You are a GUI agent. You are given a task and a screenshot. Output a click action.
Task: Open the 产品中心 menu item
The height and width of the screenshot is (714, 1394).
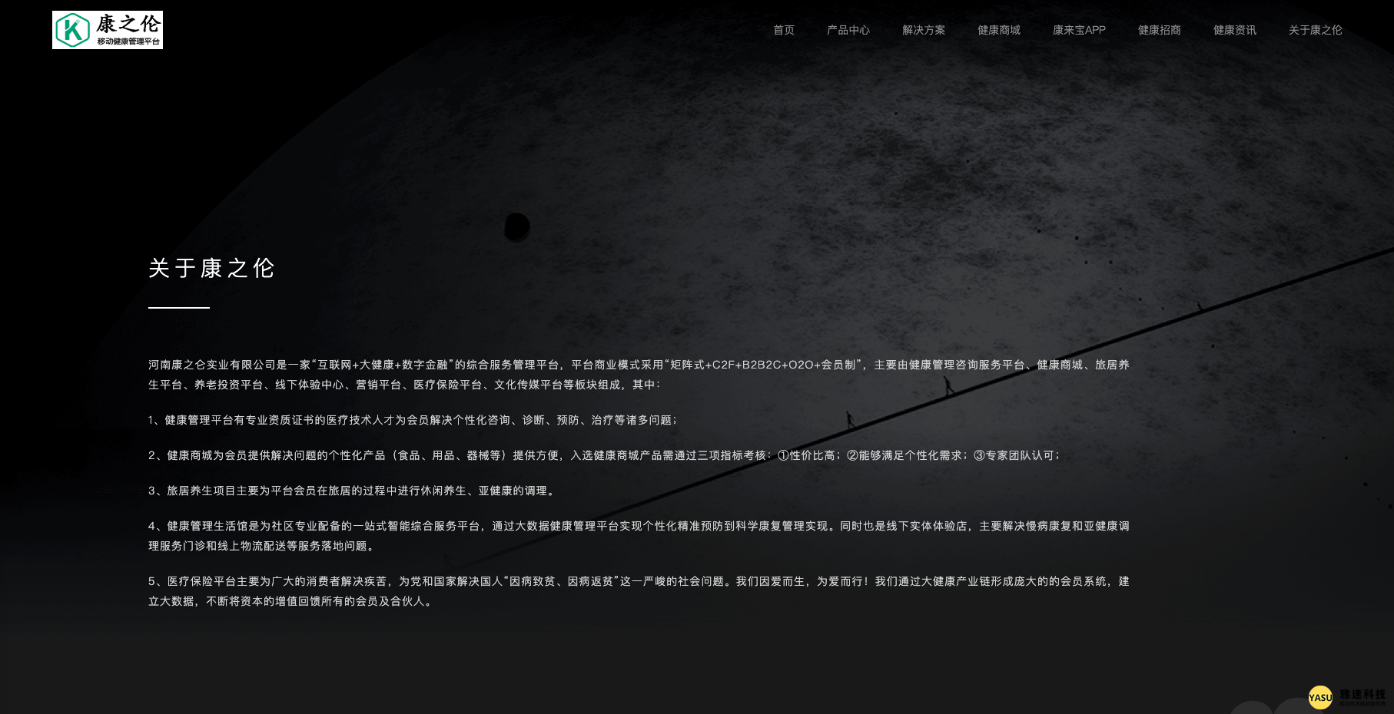(x=848, y=30)
